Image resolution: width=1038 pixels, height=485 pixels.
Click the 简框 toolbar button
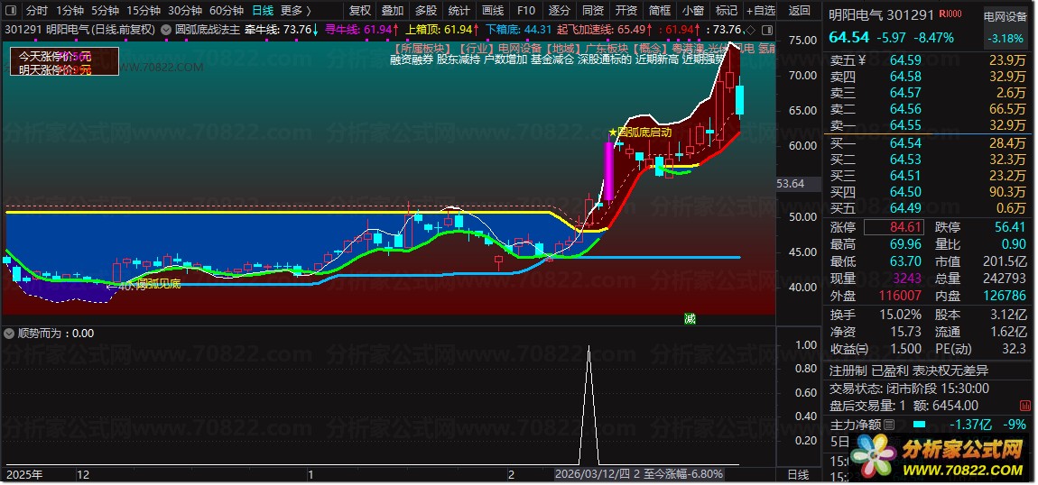click(x=659, y=11)
